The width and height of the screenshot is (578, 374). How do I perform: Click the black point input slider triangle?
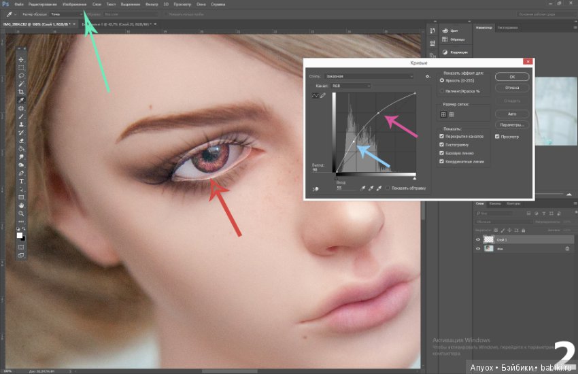337,178
